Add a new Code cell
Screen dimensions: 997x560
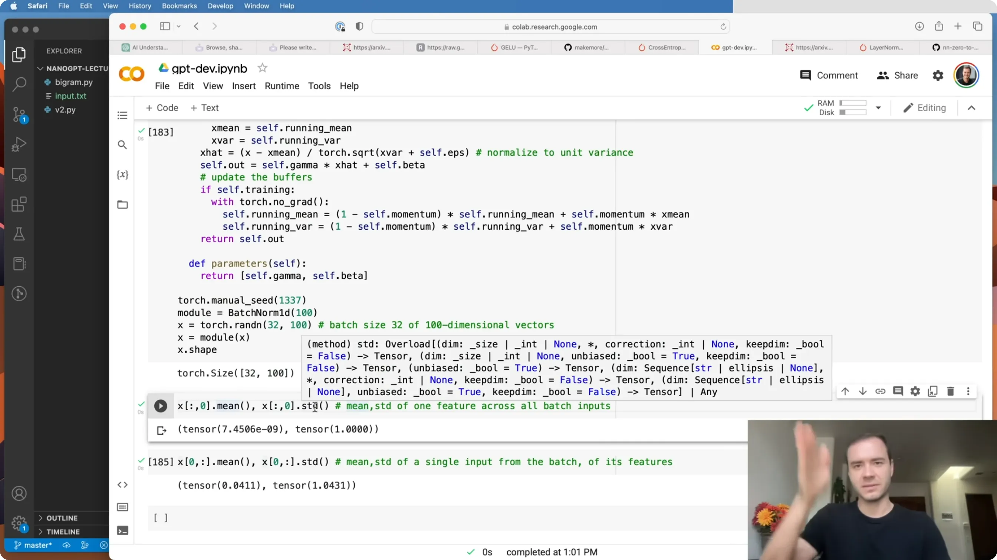[162, 108]
